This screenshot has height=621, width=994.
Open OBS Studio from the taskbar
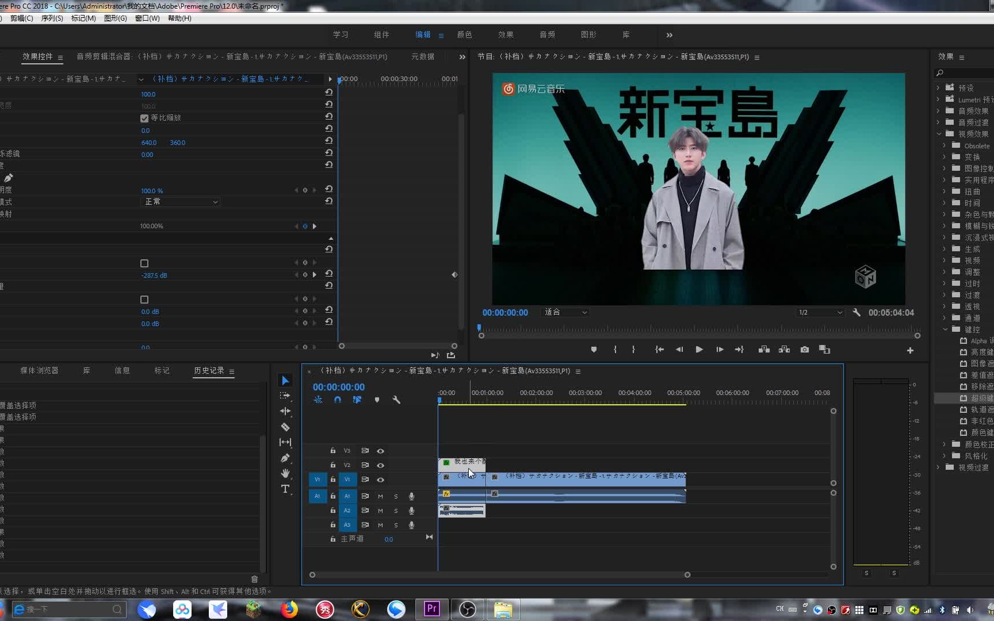pyautogui.click(x=467, y=609)
